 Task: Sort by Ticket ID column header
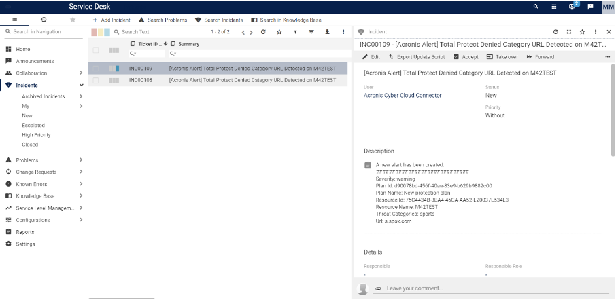click(x=150, y=44)
